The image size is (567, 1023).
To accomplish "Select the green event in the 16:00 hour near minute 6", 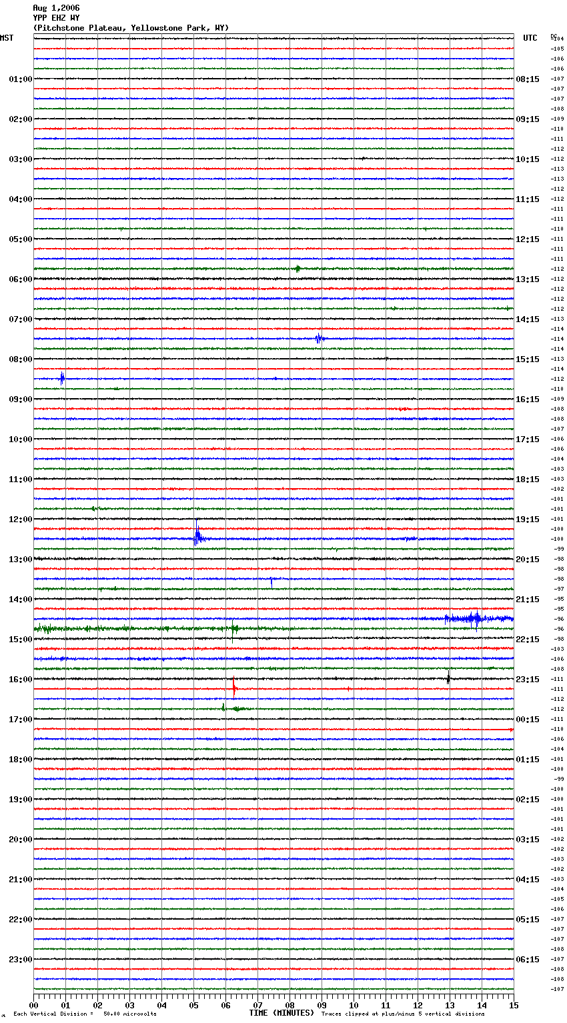I will (x=235, y=708).
